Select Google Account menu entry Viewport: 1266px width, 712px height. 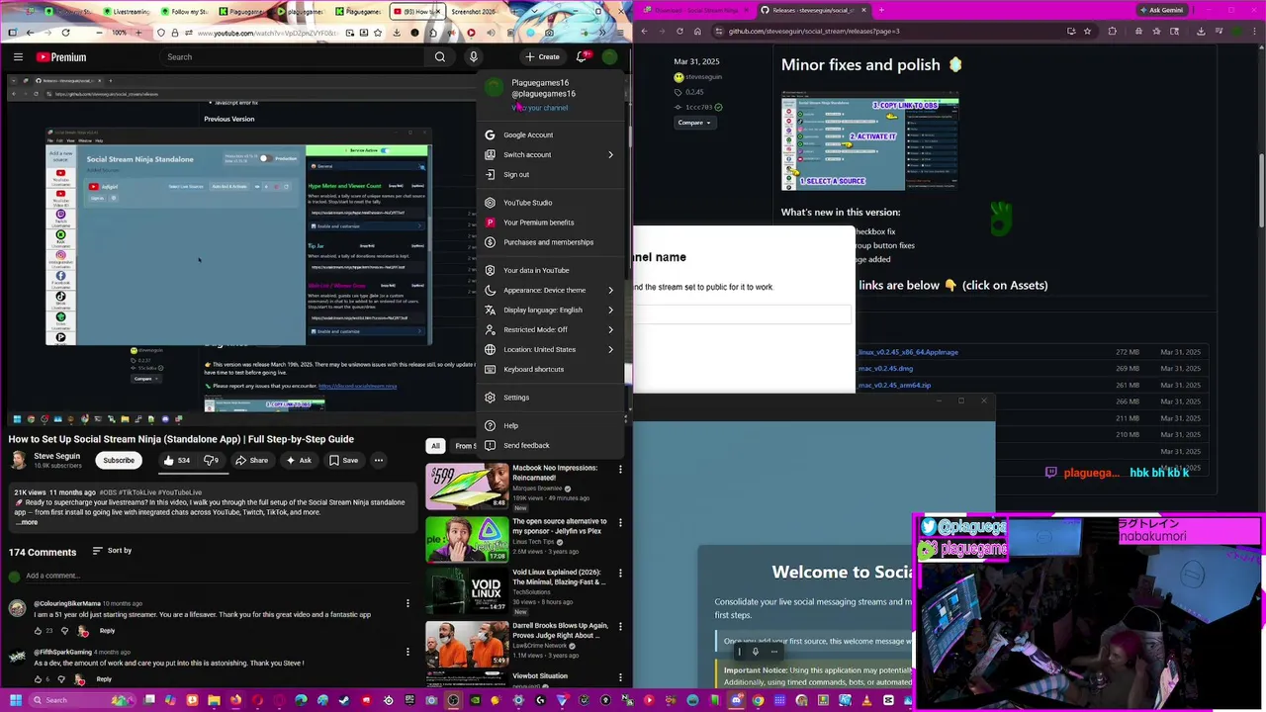pos(550,135)
